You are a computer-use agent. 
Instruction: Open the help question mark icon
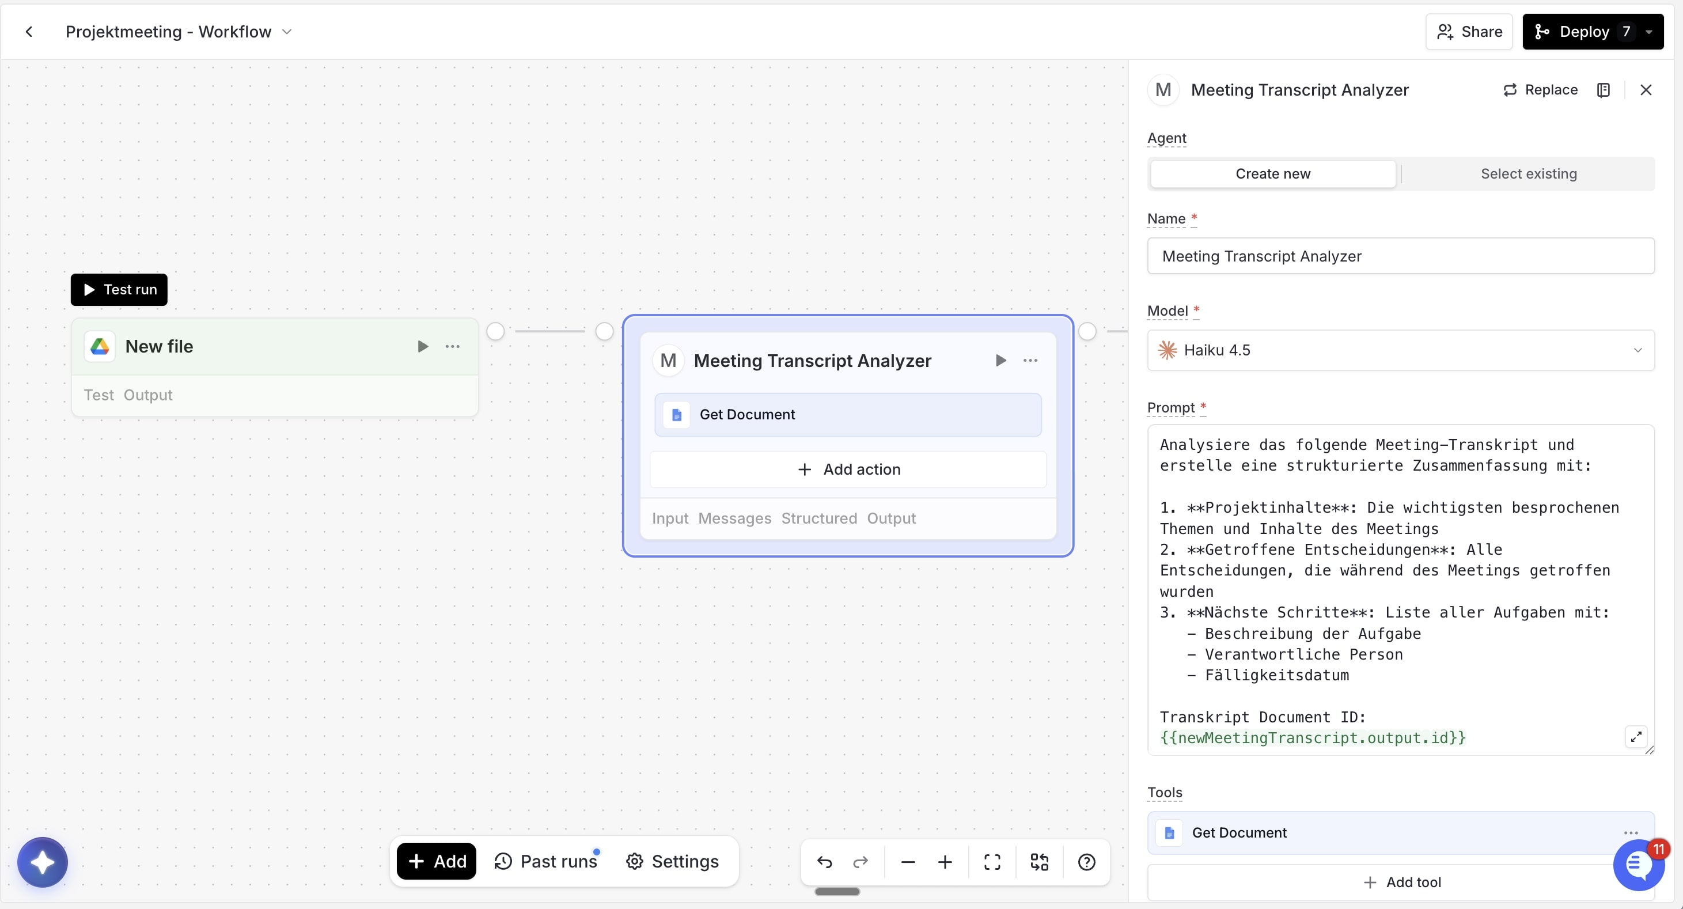tap(1086, 862)
